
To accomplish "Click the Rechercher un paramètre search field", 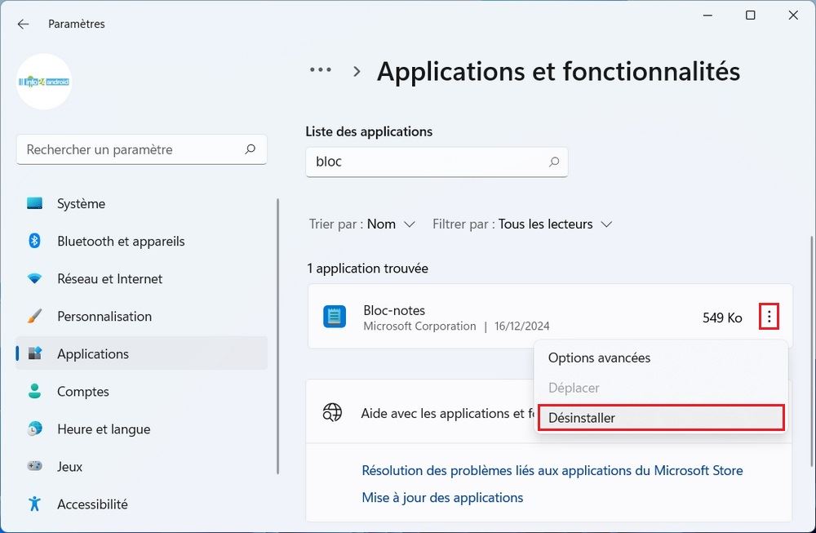I will [x=131, y=150].
